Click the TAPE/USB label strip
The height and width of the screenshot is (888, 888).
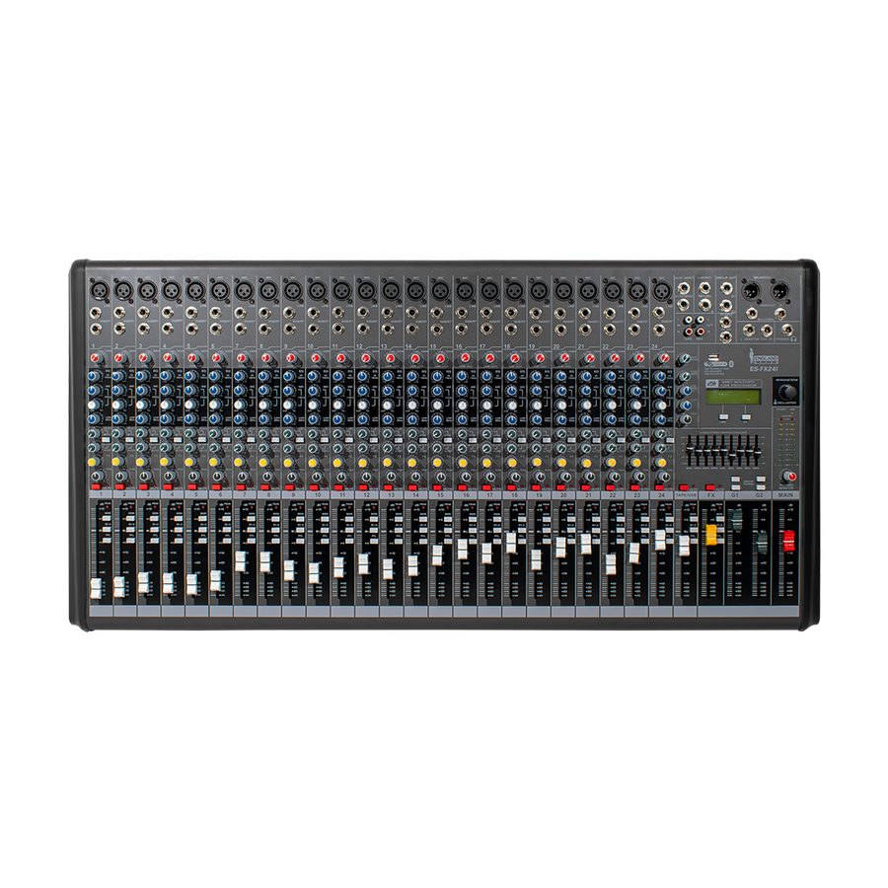(686, 495)
